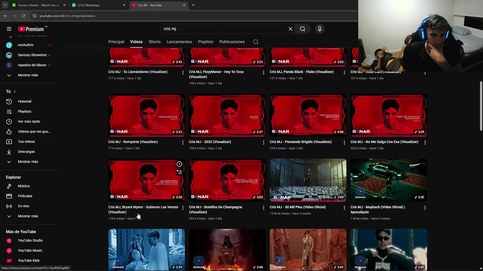Viewport: 483px width, 271px height.
Task: Open browser tab list dropdown arrow
Action: point(5,5)
